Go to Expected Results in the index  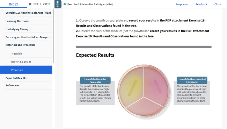tap(16, 78)
